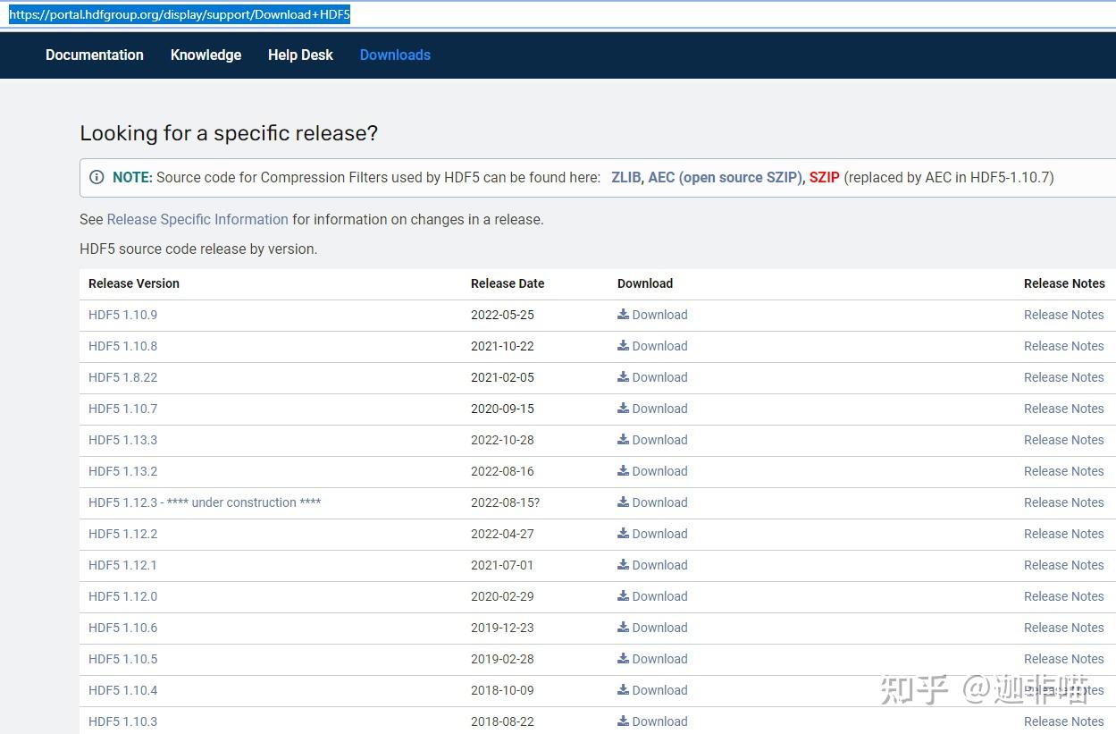Click 'Looking for a specific release?' heading
Viewport: 1116px width, 734px height.
pyautogui.click(x=229, y=133)
